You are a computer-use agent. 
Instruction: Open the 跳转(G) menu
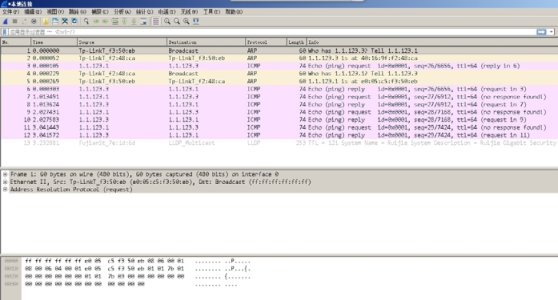[x=78, y=12]
